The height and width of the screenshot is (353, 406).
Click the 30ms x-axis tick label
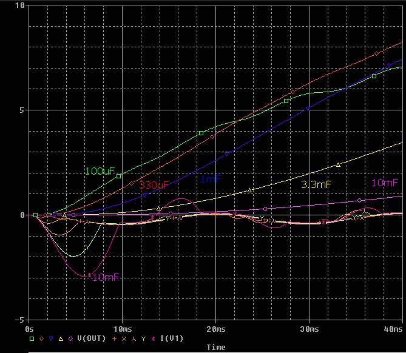coord(310,329)
